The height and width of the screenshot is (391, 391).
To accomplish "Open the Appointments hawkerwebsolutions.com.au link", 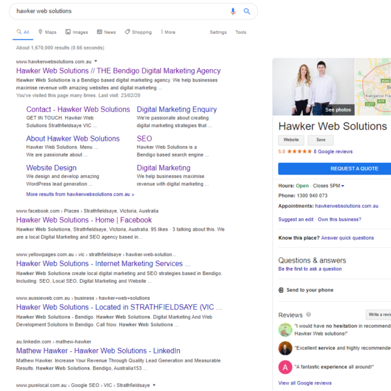I will pyautogui.click(x=347, y=206).
